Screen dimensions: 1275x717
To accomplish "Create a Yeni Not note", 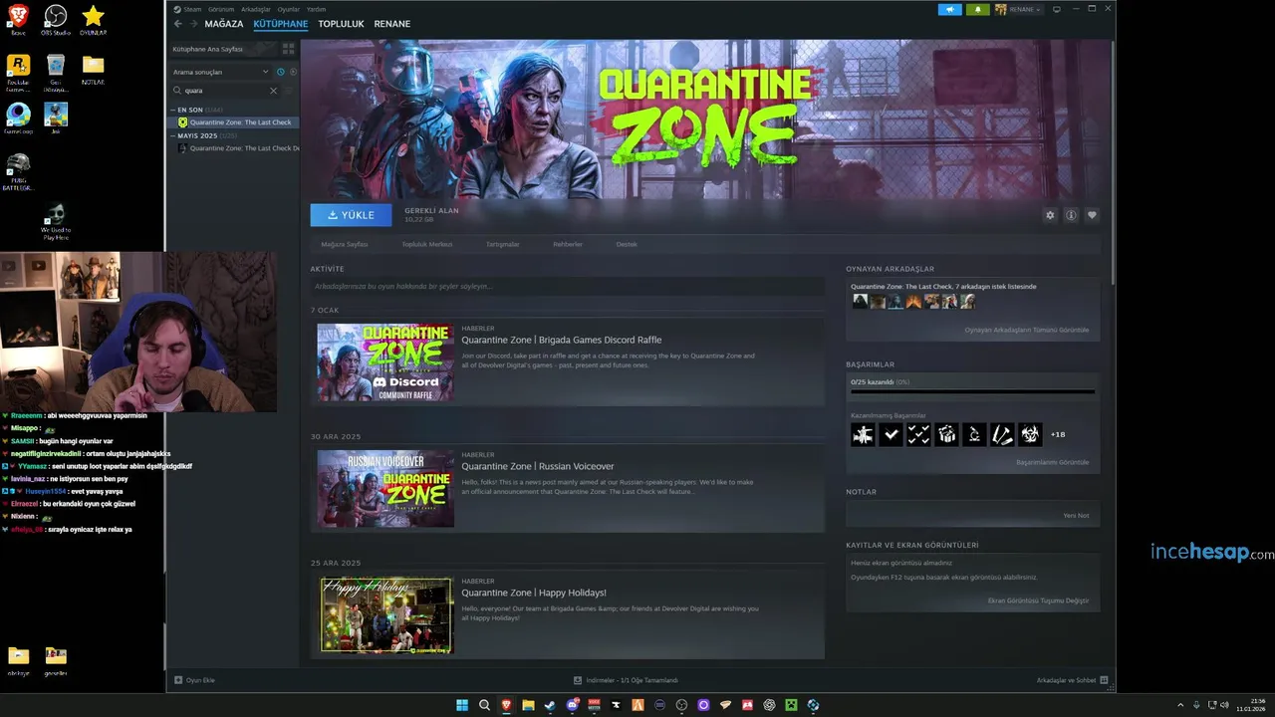I will pos(1076,515).
